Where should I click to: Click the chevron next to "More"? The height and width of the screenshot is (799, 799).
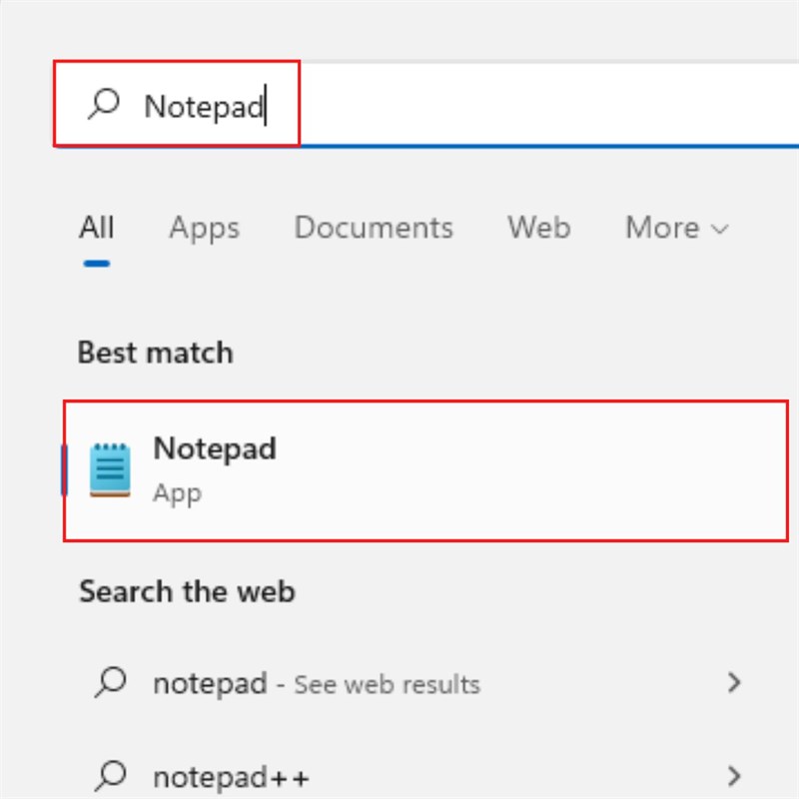[719, 228]
